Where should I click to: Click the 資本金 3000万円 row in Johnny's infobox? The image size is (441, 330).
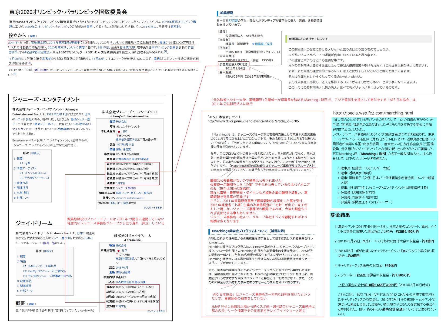pyautogui.click(x=130, y=164)
